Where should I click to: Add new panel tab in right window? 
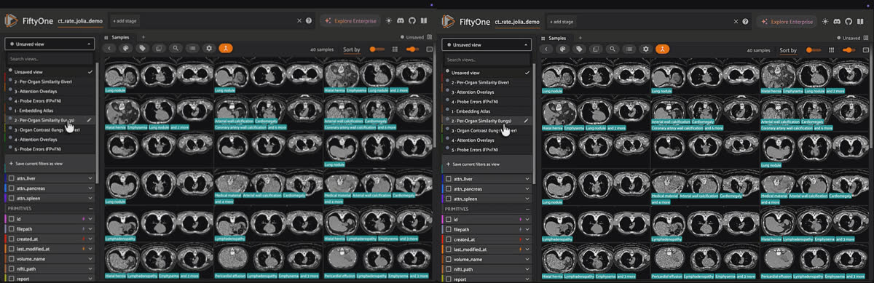[580, 37]
